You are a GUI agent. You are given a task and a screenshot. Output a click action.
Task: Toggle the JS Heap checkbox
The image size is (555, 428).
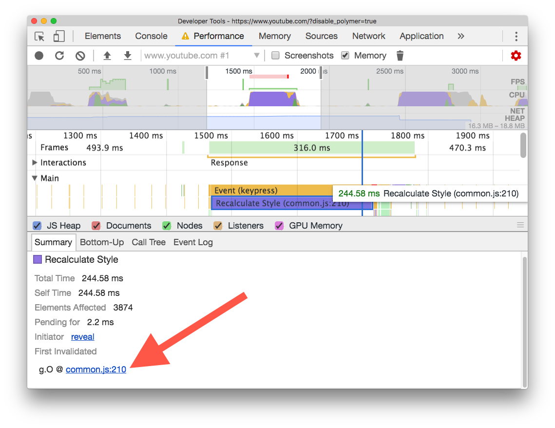pyautogui.click(x=37, y=226)
